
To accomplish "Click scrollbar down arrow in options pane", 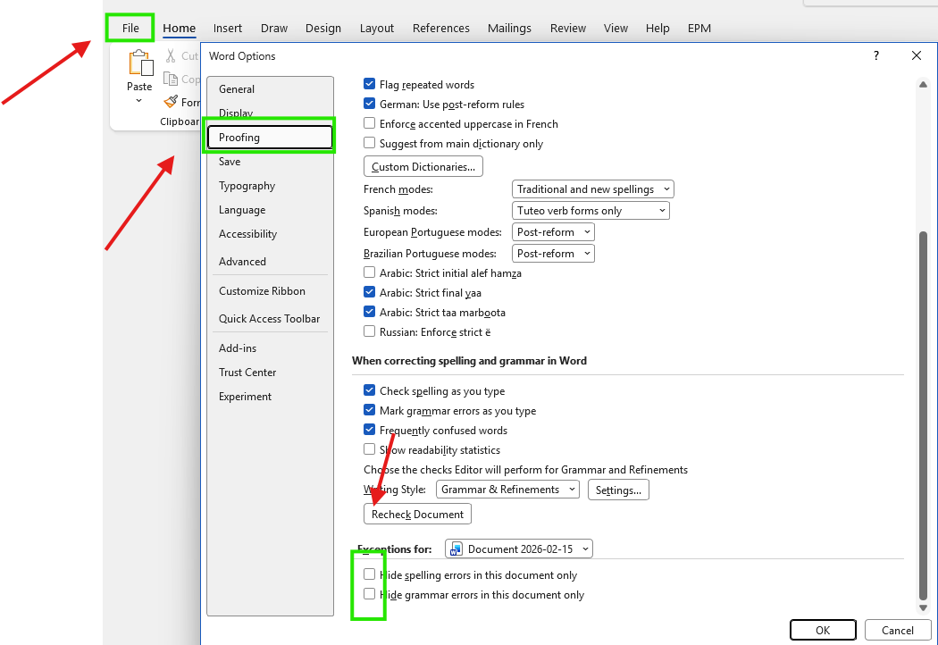I will tap(923, 607).
